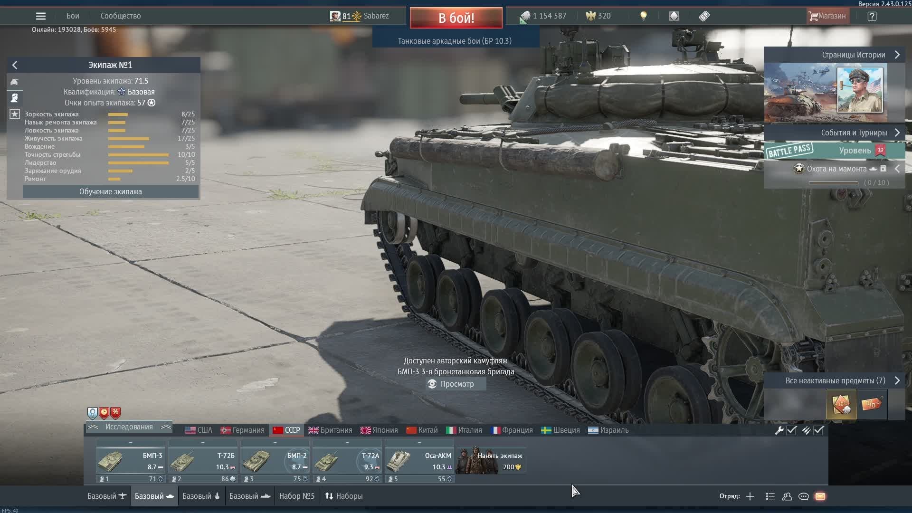
Task: Open the mail messages envelope icon
Action: click(820, 496)
